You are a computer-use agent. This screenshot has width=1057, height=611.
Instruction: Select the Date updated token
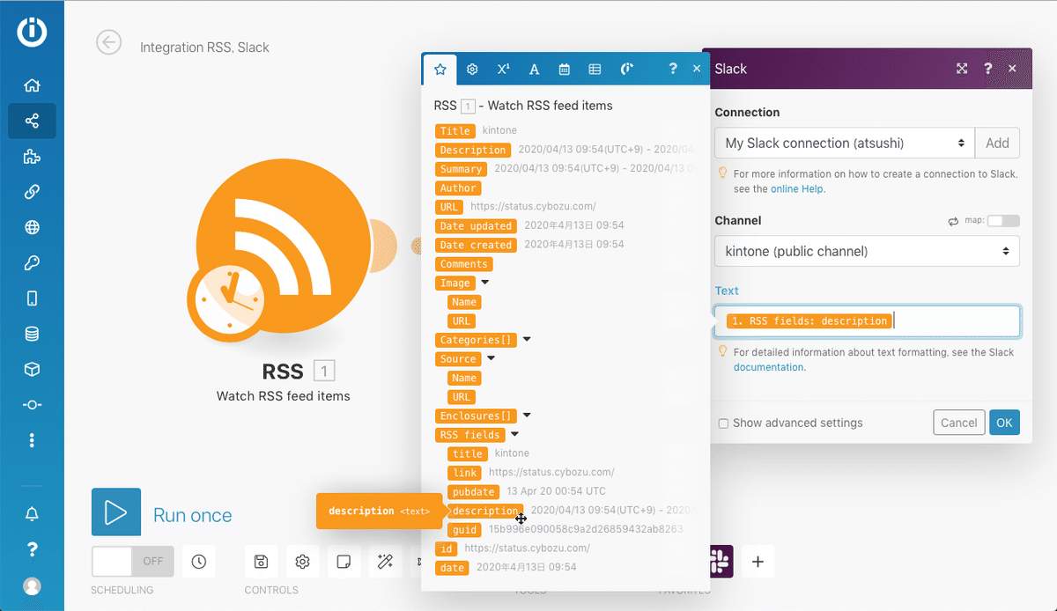[x=477, y=225]
